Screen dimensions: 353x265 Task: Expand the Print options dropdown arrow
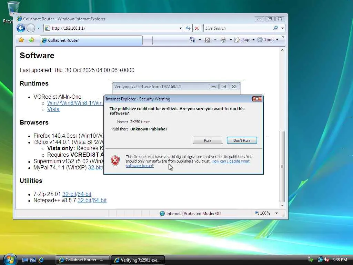[x=231, y=40]
